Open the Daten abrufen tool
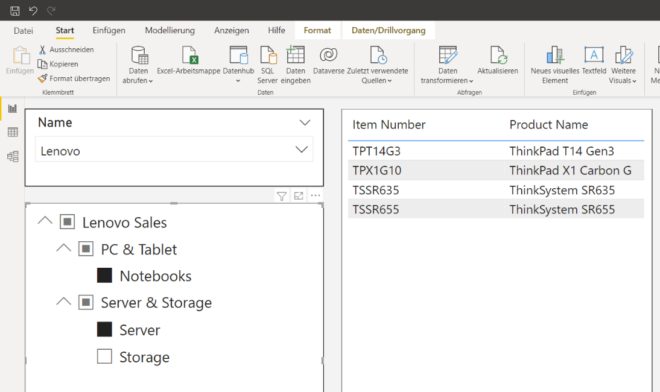The height and width of the screenshot is (392, 660). pos(138,63)
